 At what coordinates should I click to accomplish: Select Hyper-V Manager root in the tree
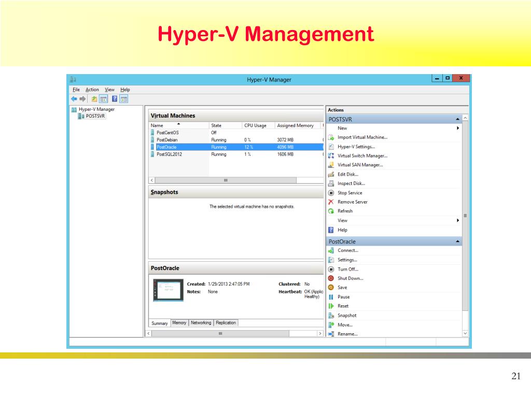tap(96, 109)
